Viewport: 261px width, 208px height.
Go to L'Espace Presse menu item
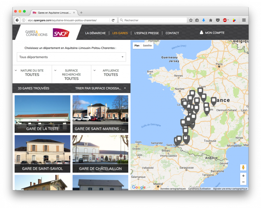pos(147,33)
